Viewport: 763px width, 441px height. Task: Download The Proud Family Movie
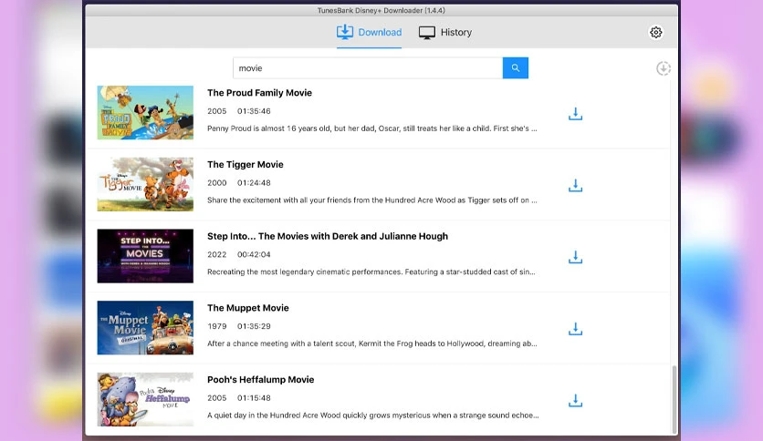point(575,114)
